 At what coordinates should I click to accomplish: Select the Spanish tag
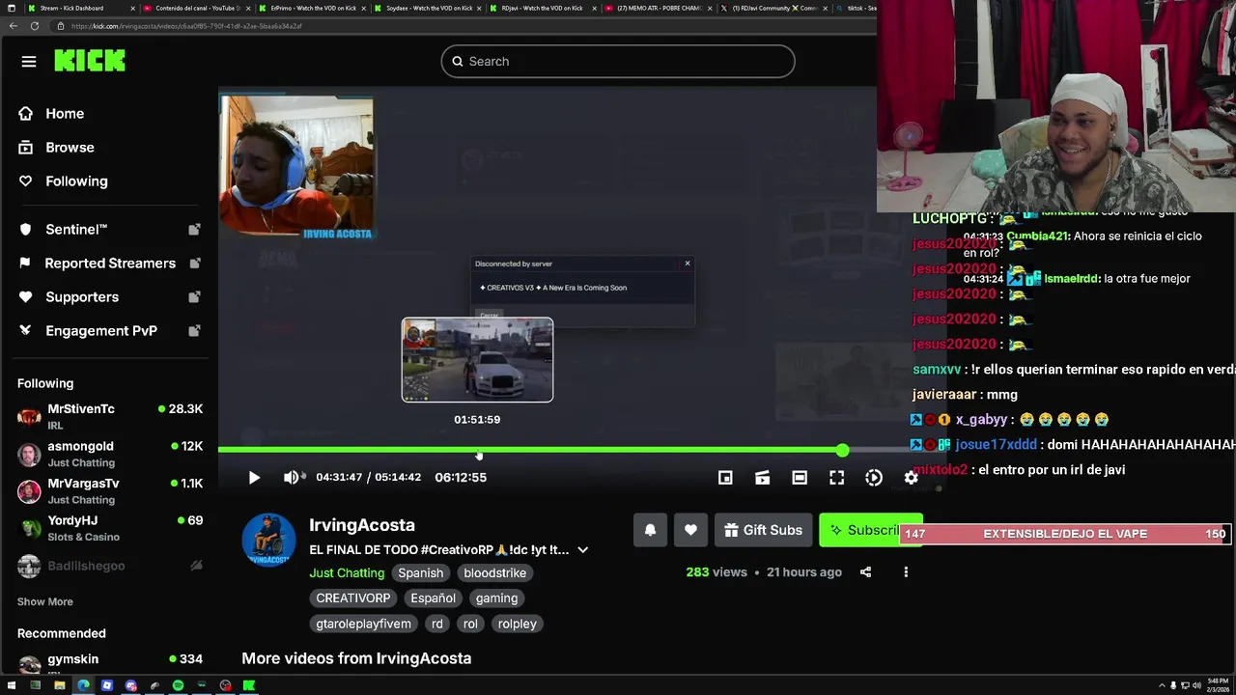point(421,572)
